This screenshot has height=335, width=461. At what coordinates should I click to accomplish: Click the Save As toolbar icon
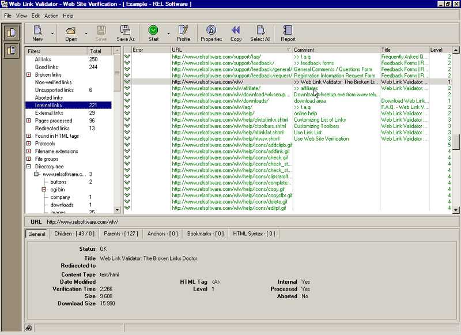(126, 33)
